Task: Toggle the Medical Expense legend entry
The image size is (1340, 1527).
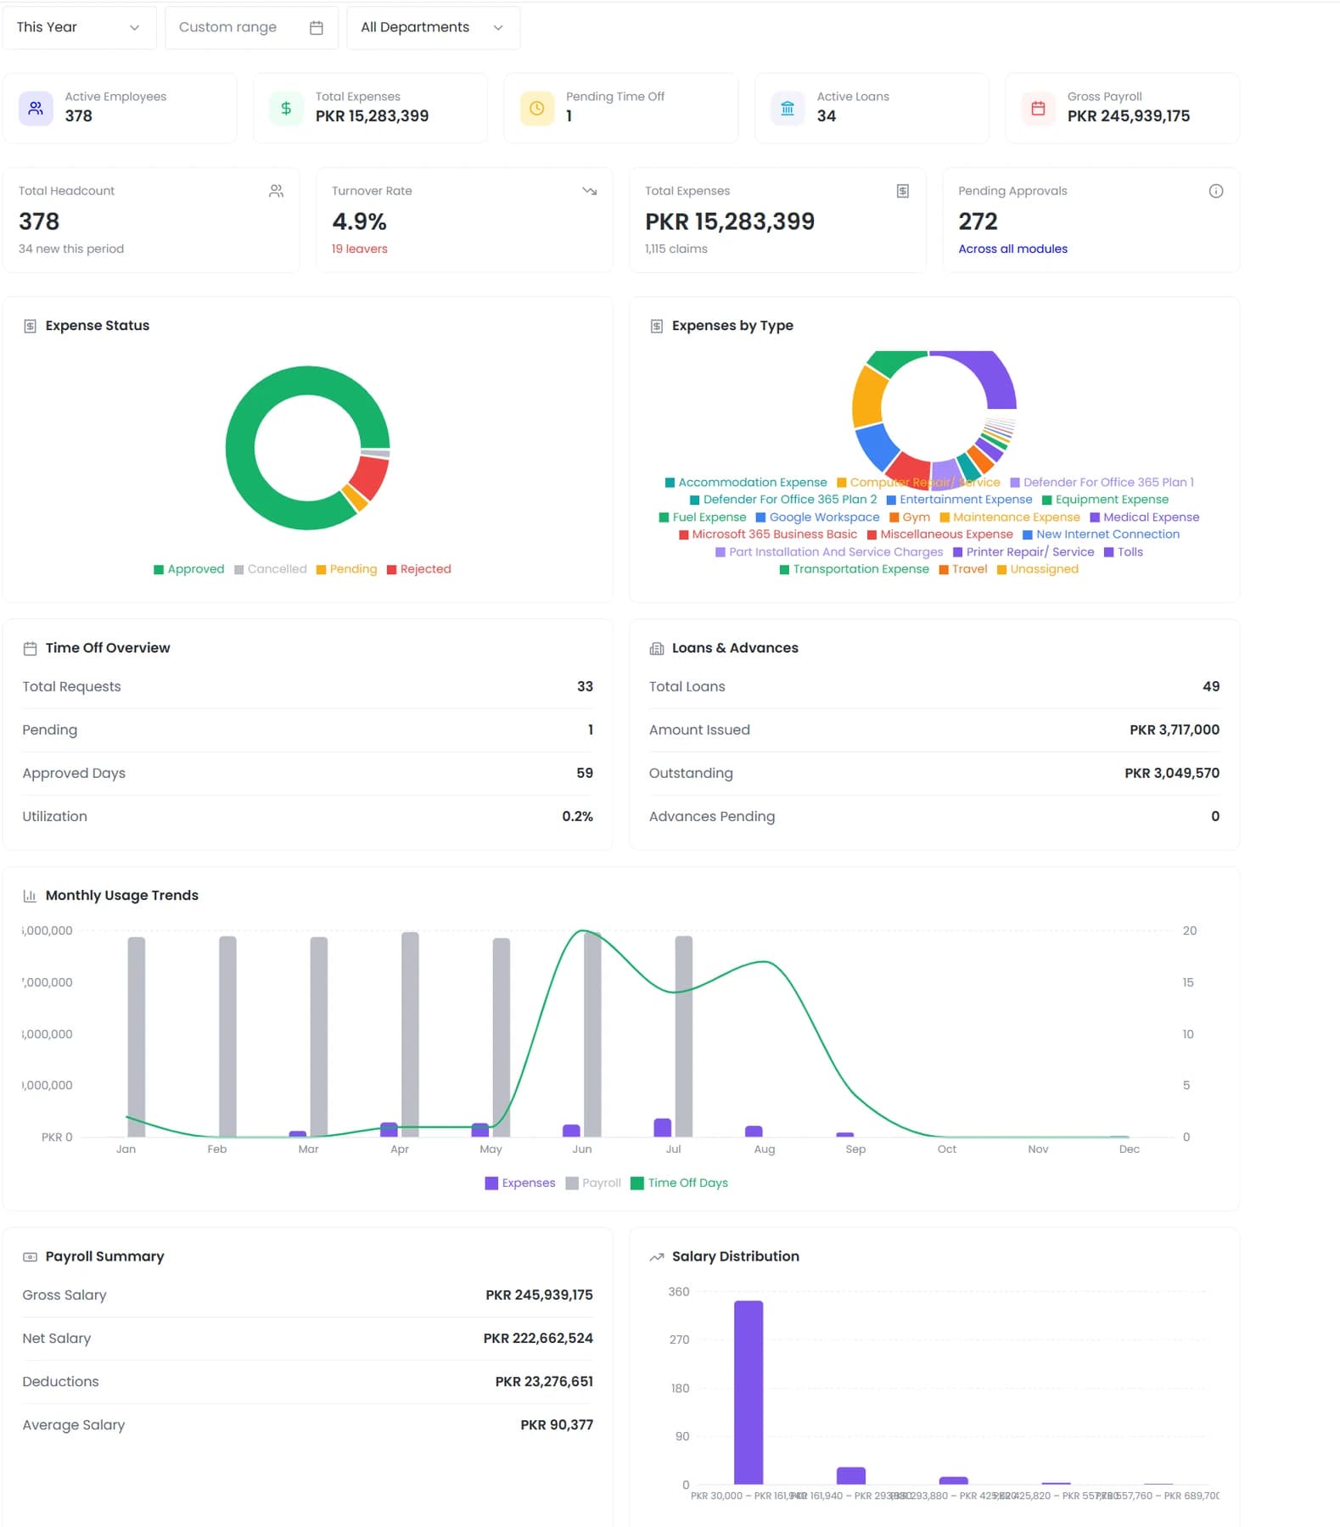Action: tap(1144, 517)
